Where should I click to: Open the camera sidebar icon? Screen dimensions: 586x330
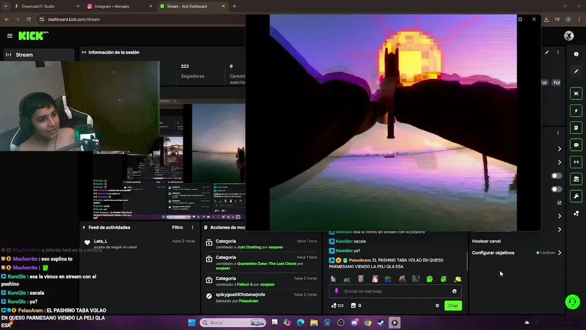click(576, 179)
